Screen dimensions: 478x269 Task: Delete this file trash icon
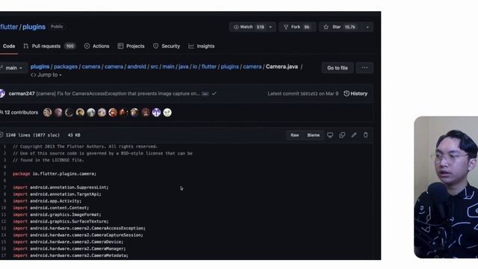point(365,134)
